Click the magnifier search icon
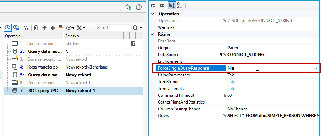The height and width of the screenshot is (136, 321). [x=135, y=28]
